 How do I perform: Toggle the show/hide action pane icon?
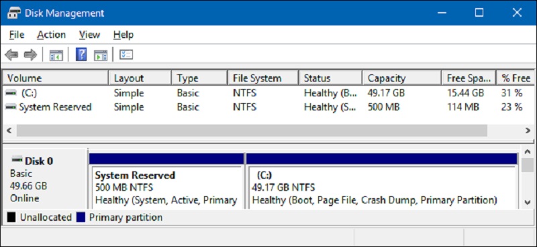coord(101,55)
